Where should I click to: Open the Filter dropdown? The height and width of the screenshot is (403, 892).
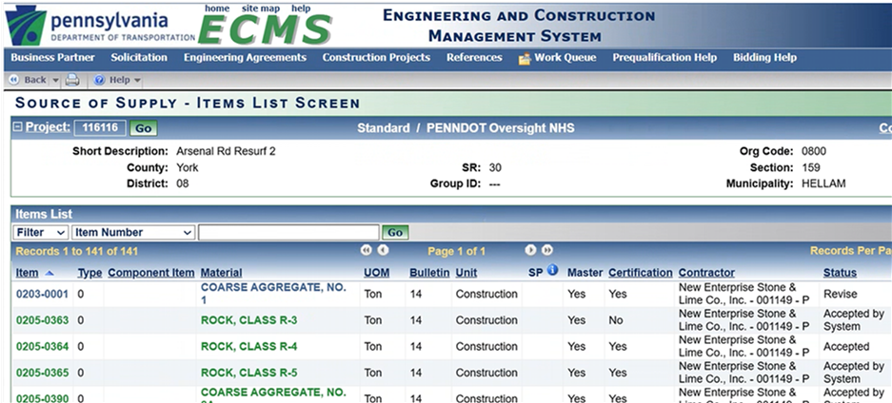[40, 232]
